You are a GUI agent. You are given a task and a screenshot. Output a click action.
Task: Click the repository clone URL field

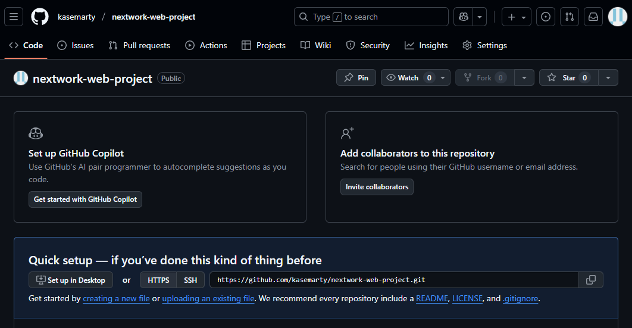tap(394, 280)
